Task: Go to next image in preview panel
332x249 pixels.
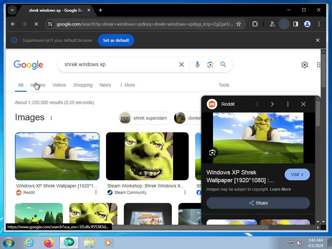Action: pyautogui.click(x=272, y=104)
